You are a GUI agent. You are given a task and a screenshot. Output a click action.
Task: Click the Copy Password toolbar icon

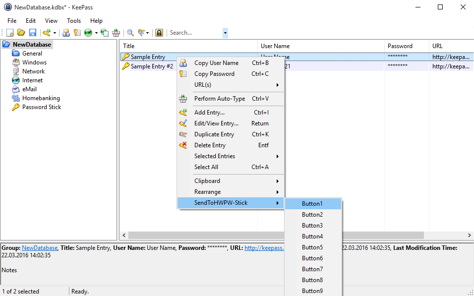point(77,33)
